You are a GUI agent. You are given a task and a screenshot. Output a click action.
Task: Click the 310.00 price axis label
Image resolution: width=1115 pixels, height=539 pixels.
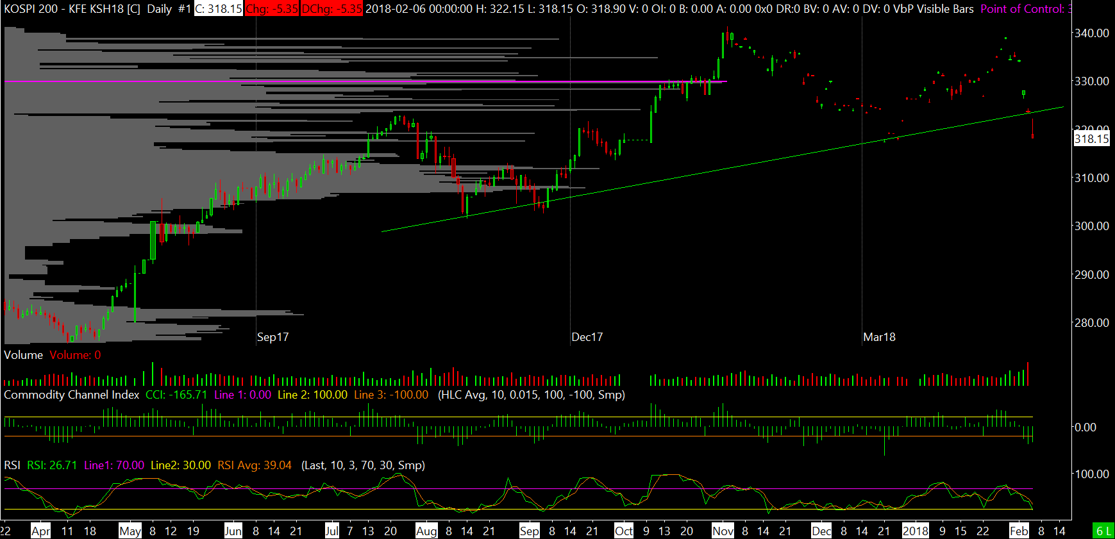(x=1091, y=178)
